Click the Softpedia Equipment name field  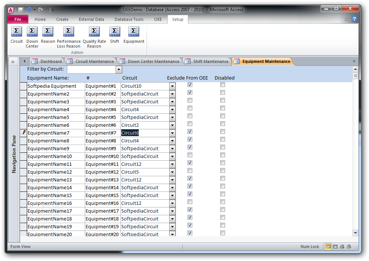tap(56, 86)
